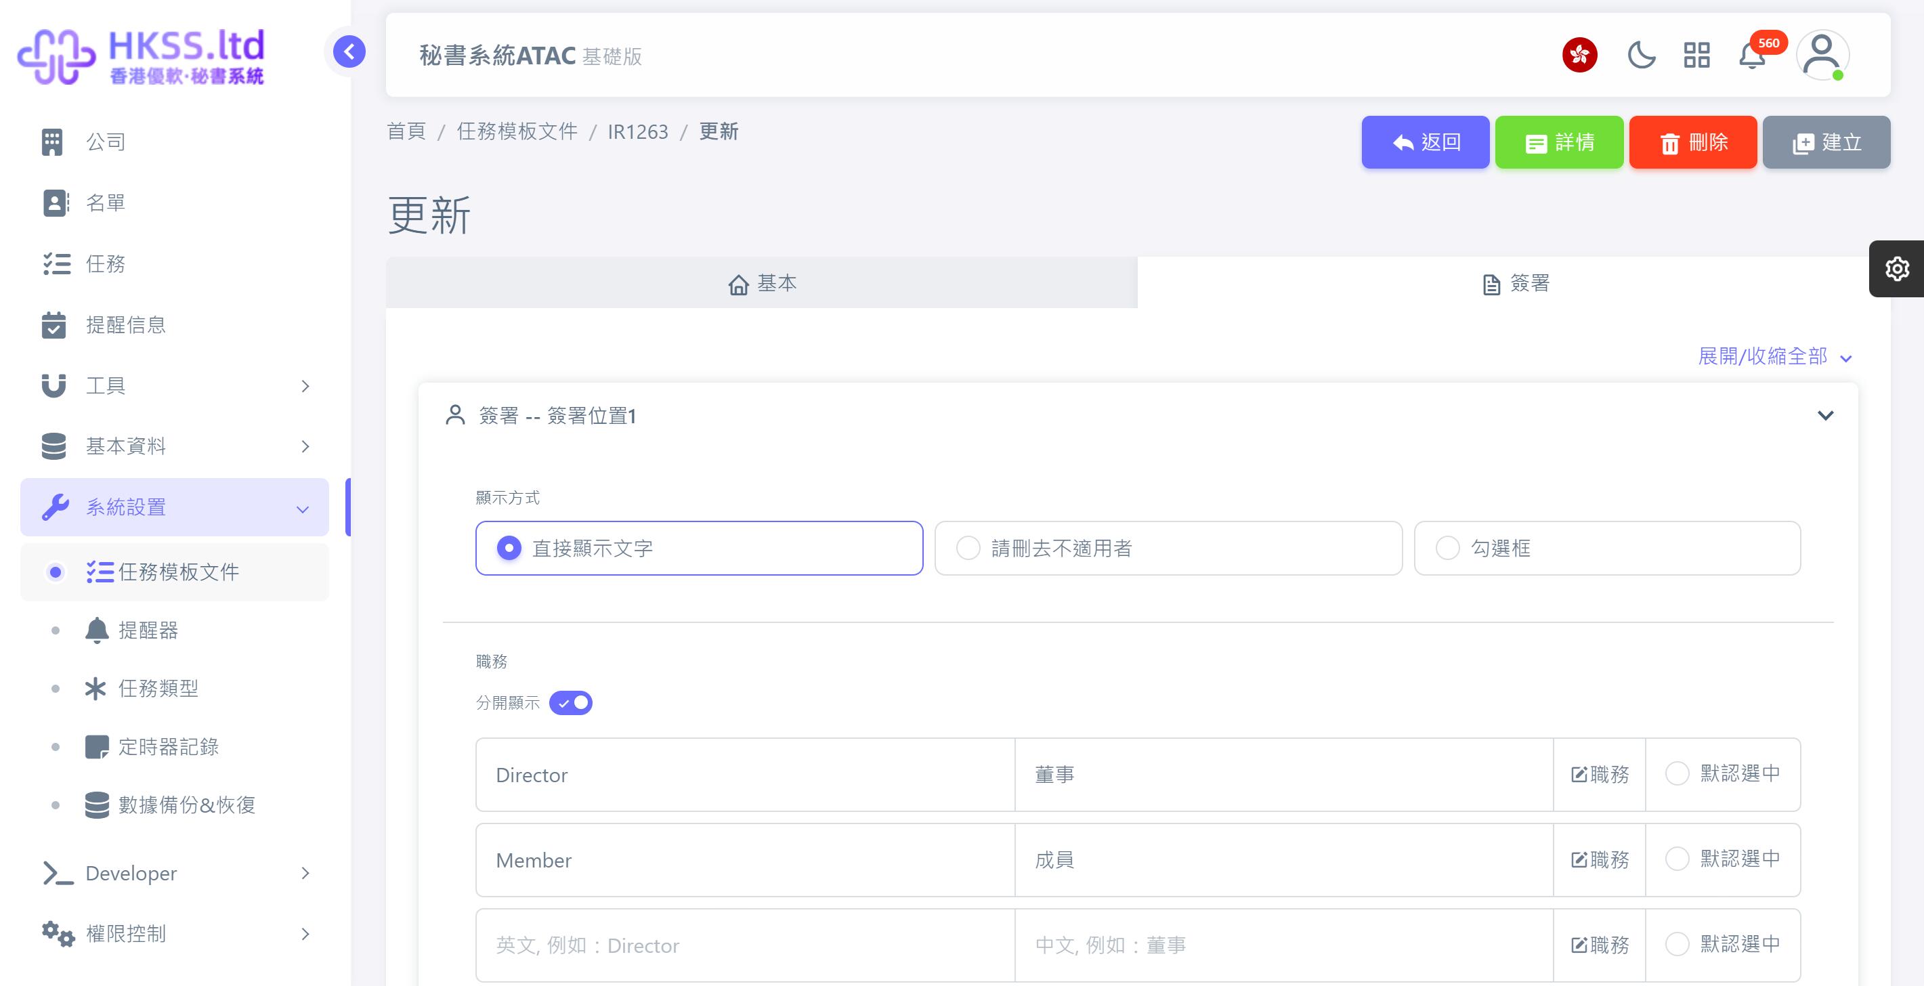This screenshot has width=1924, height=986.
Task: Click the Member English title field
Action: (x=746, y=860)
